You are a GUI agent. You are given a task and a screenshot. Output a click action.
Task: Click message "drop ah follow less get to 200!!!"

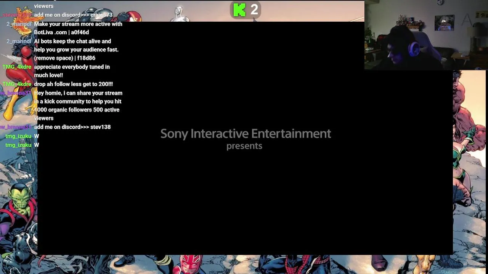pos(74,84)
